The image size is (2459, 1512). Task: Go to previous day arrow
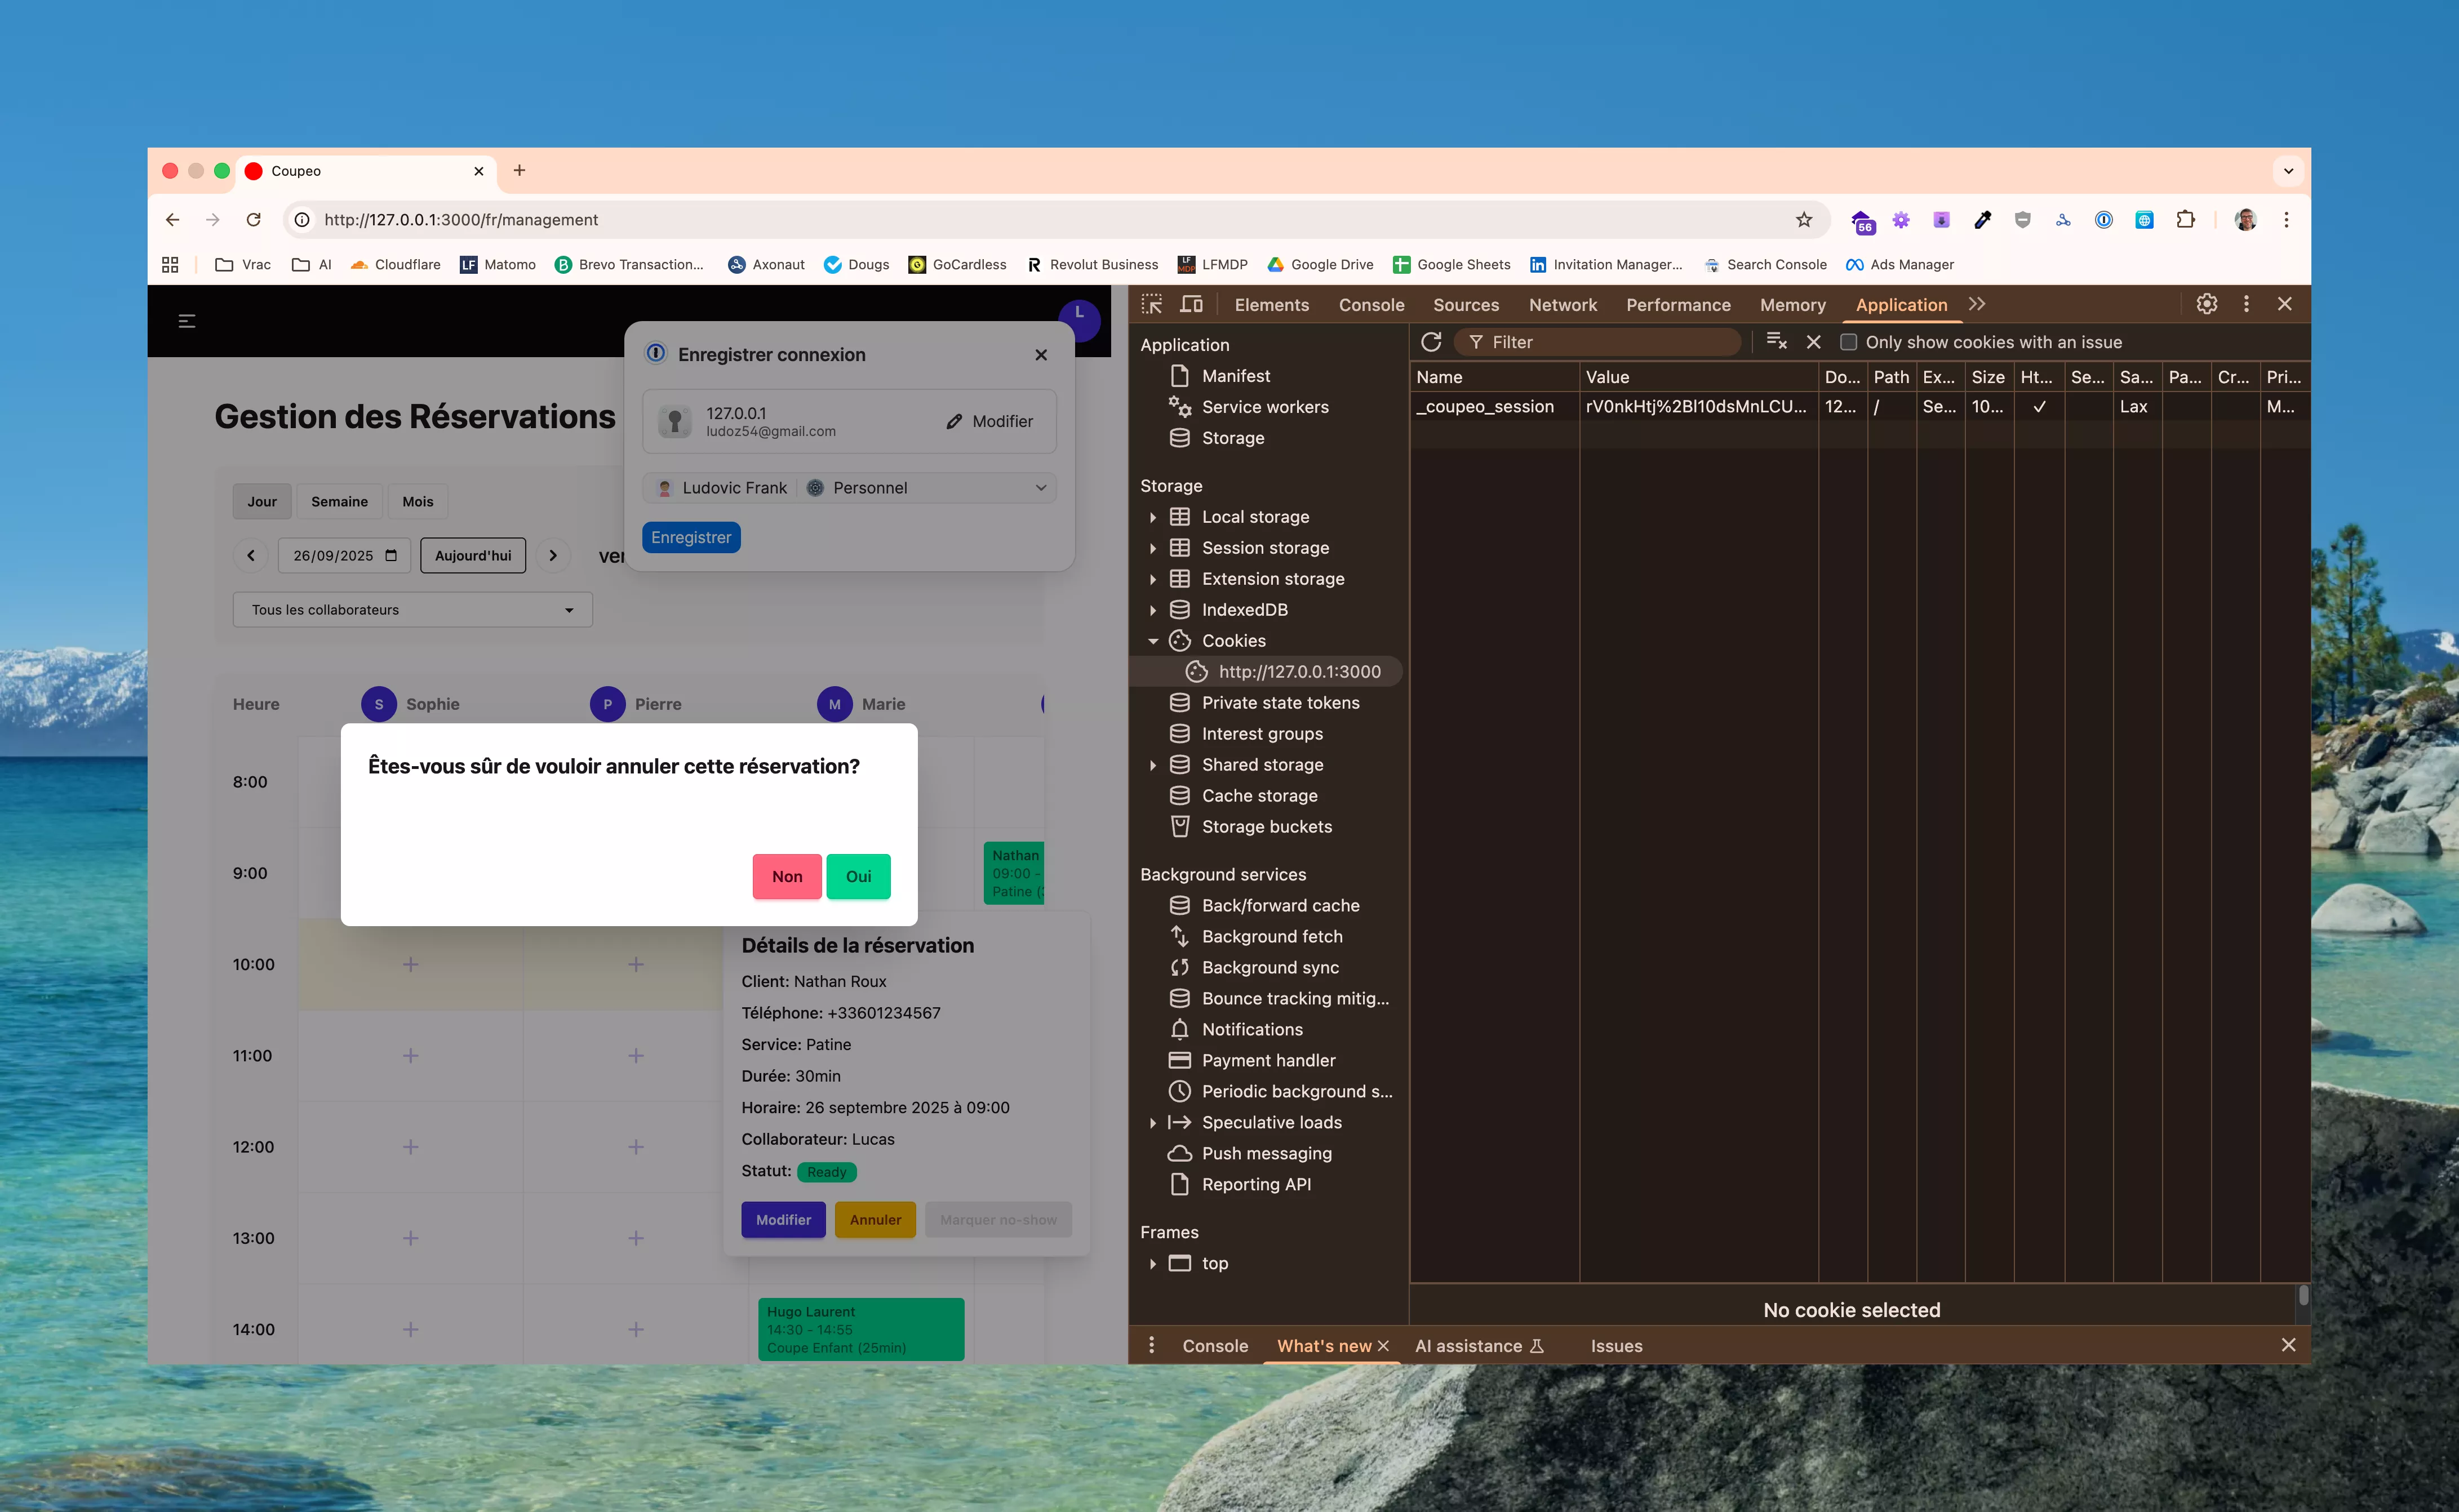251,555
